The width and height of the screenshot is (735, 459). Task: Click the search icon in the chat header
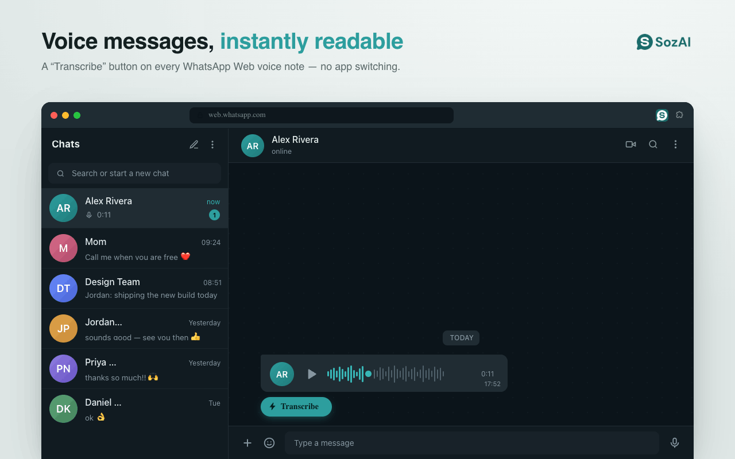pos(653,145)
